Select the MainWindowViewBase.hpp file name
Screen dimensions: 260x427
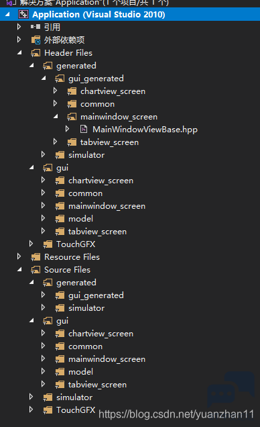(145, 129)
